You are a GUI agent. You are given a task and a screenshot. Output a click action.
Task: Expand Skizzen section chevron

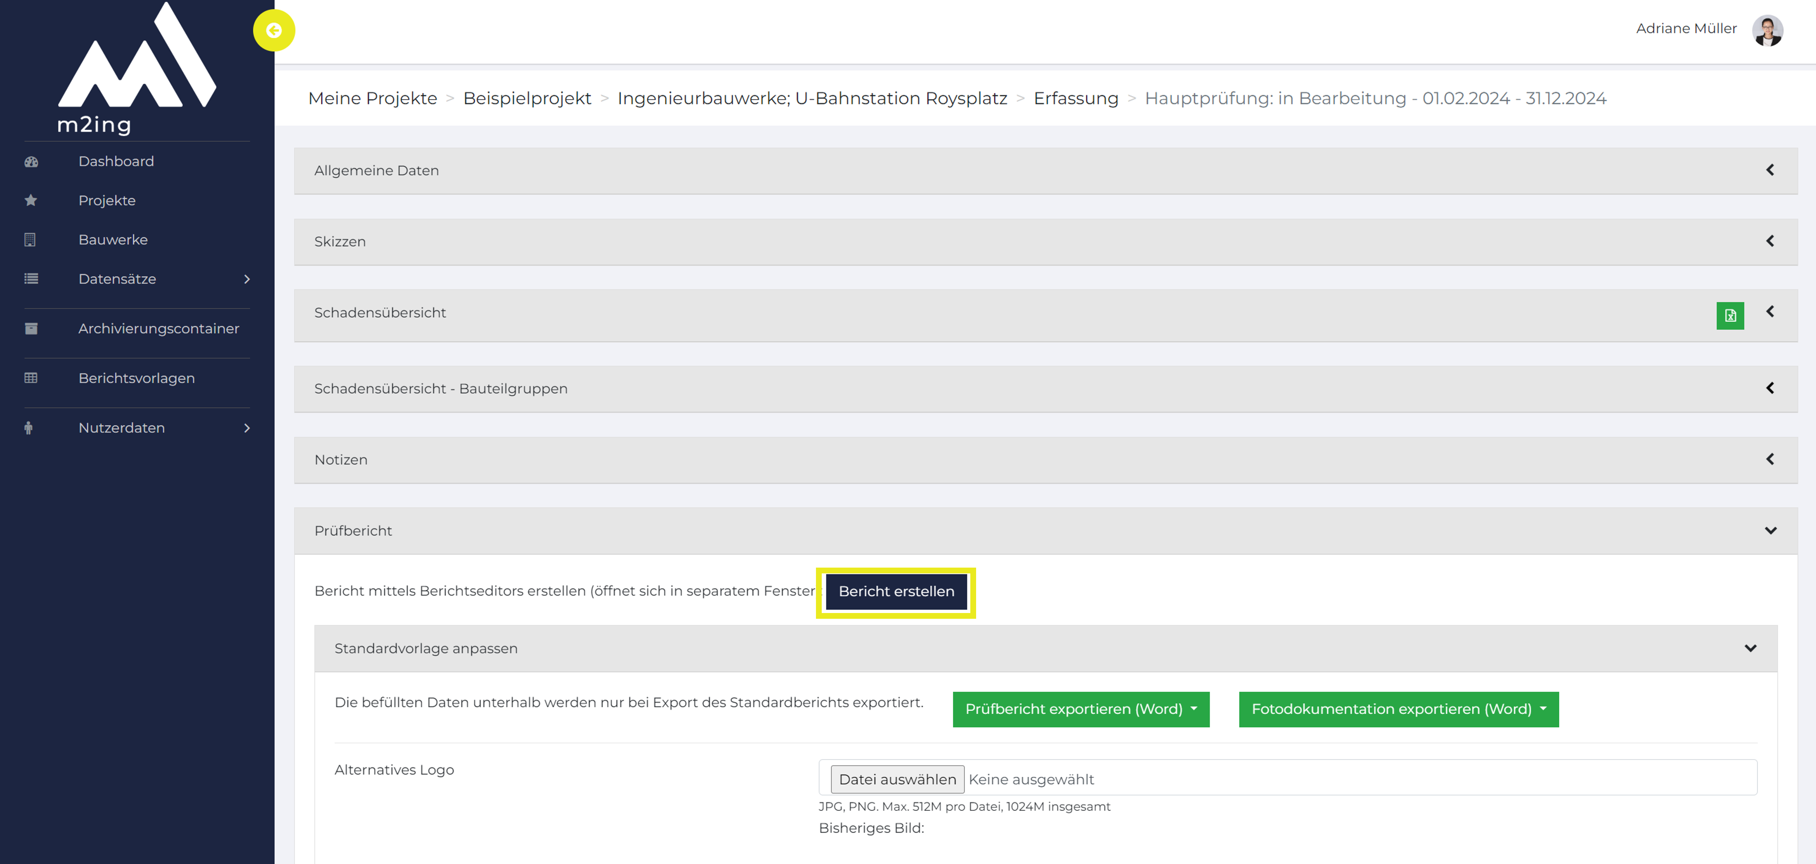click(x=1769, y=241)
